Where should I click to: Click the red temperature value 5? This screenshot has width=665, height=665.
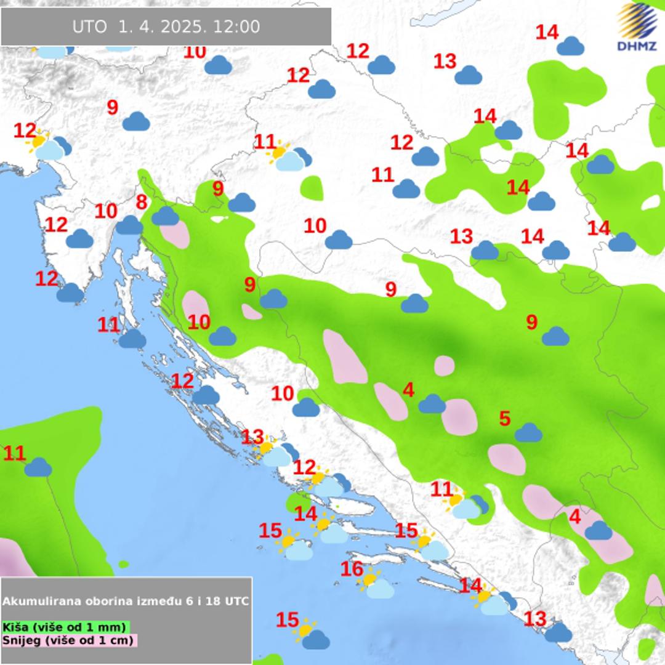pos(504,419)
